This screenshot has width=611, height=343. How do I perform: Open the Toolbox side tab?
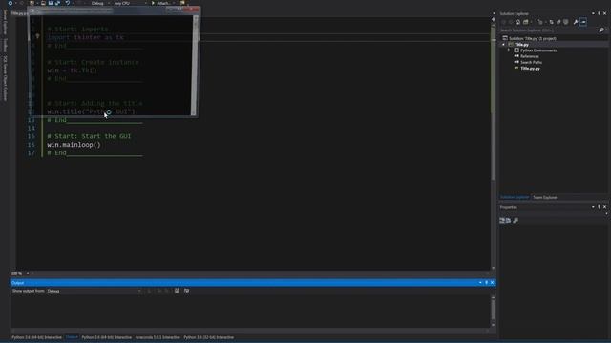pos(5,45)
